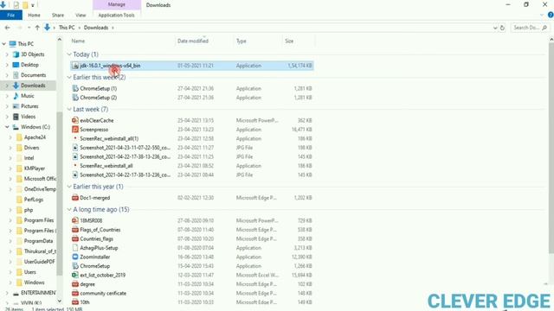Click Downloads in the address breadcrumb

pos(96,28)
